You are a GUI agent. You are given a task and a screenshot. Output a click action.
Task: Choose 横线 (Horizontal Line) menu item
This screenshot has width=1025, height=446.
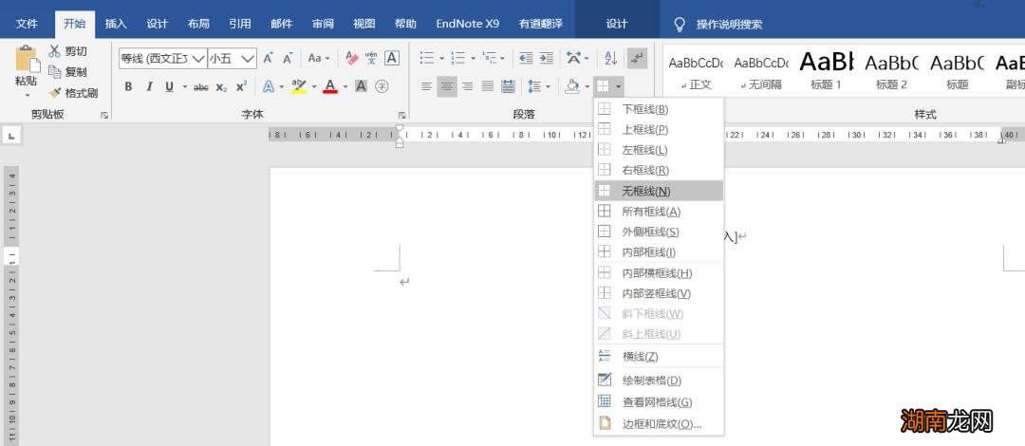(x=659, y=357)
